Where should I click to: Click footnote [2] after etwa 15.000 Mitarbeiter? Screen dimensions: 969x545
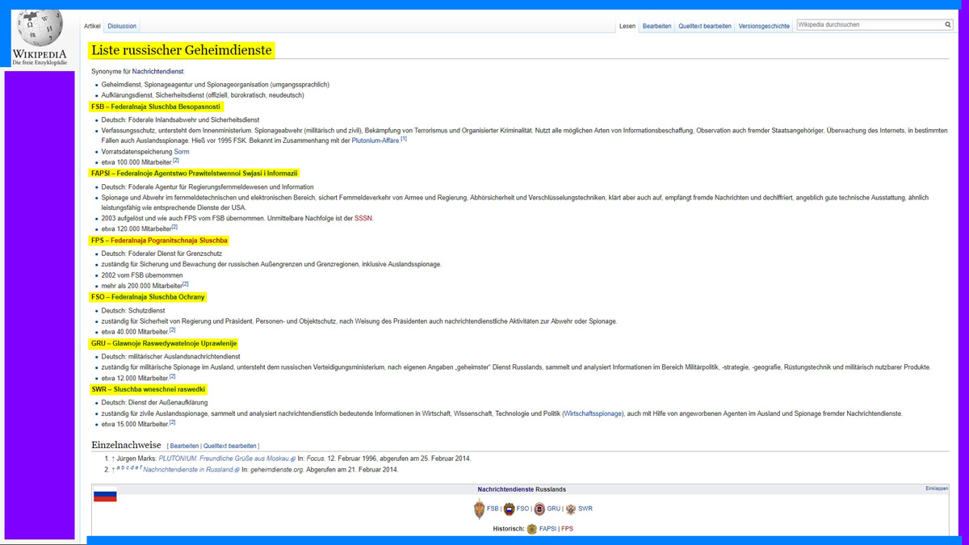coord(172,421)
